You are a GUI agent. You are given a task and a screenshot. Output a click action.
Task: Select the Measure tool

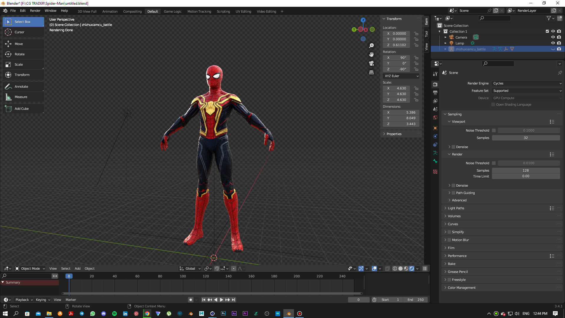23,97
